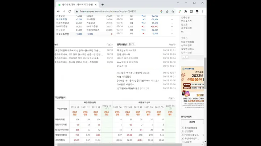This screenshot has height=146, width=261.
Task: Click the address bar URL
Action: point(108,12)
